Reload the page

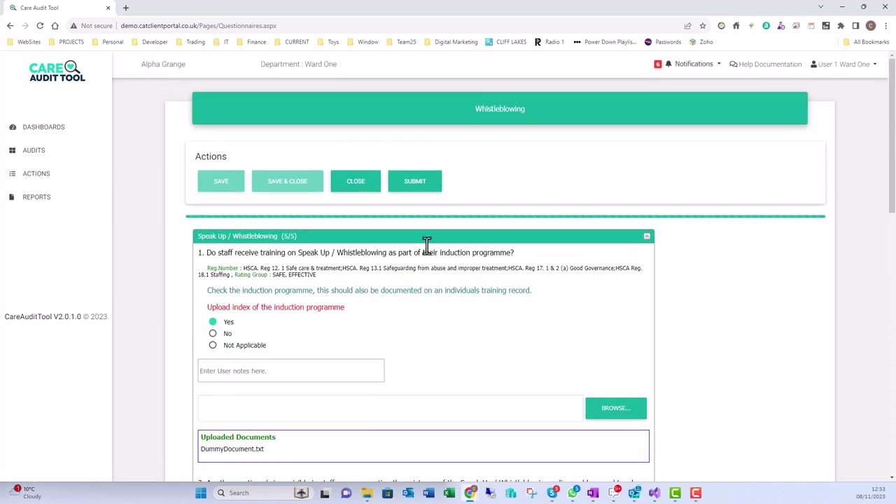click(x=40, y=26)
